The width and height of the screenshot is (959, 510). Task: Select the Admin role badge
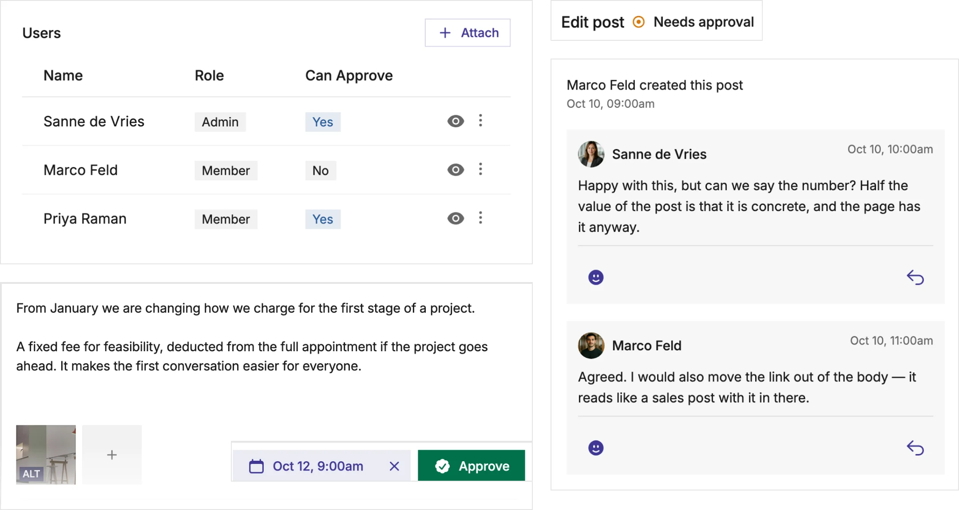click(220, 122)
